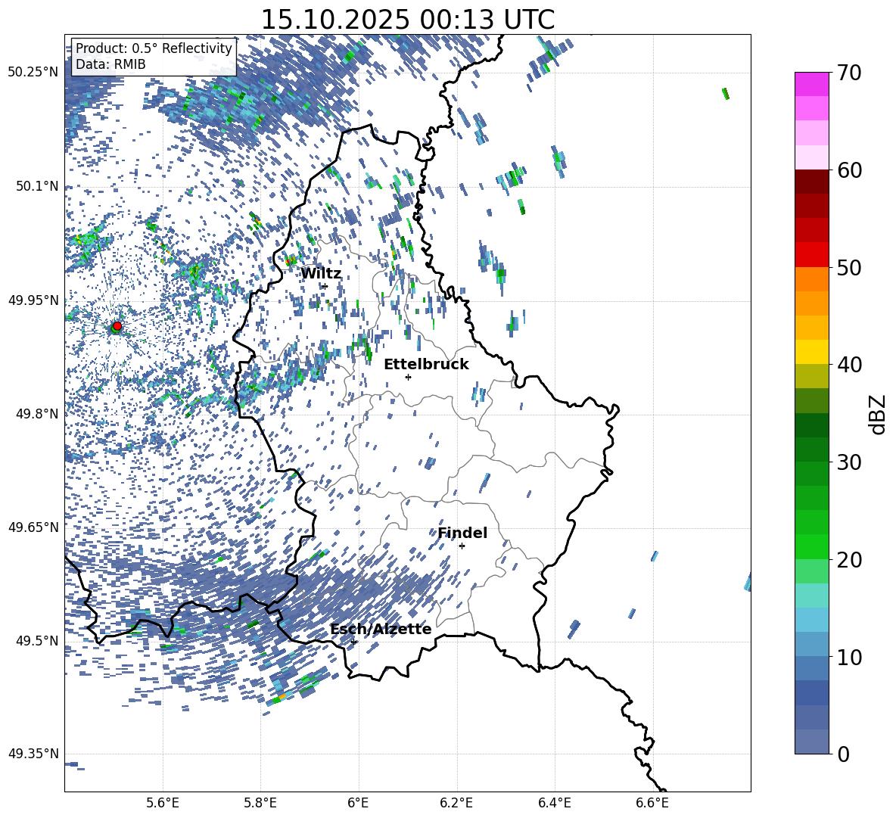Image resolution: width=896 pixels, height=818 pixels.
Task: Click the colorbar label 10
Action: (849, 657)
